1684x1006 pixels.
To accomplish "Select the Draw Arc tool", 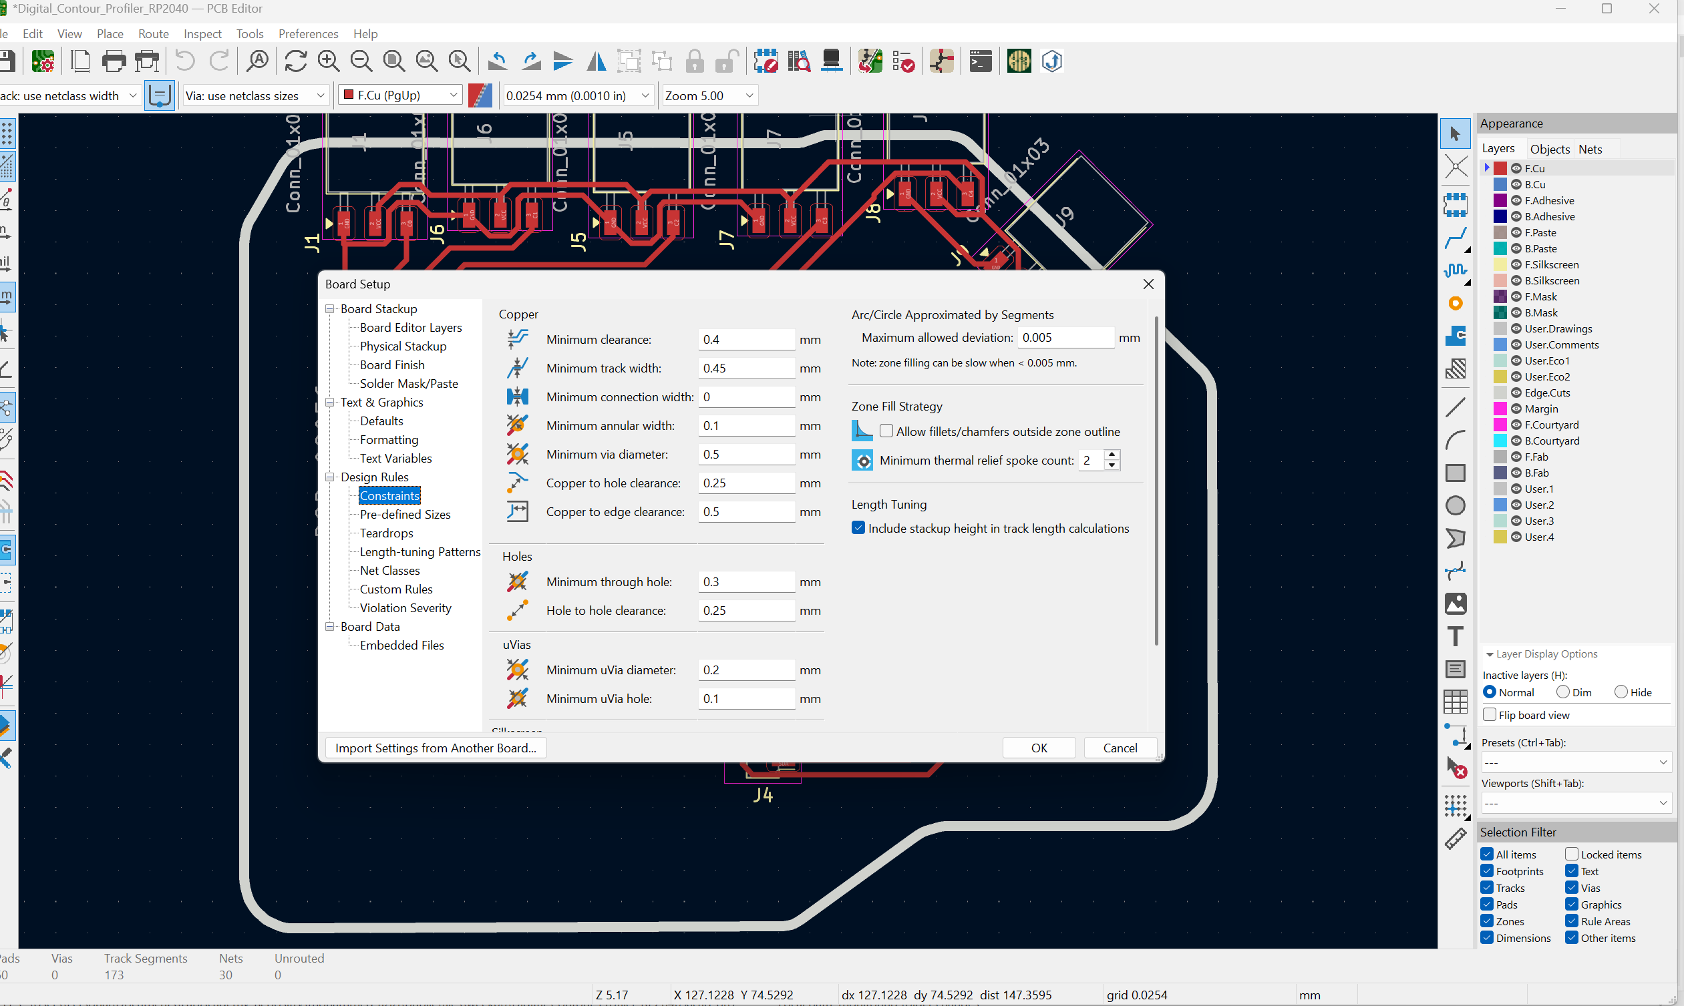I will [x=1456, y=440].
